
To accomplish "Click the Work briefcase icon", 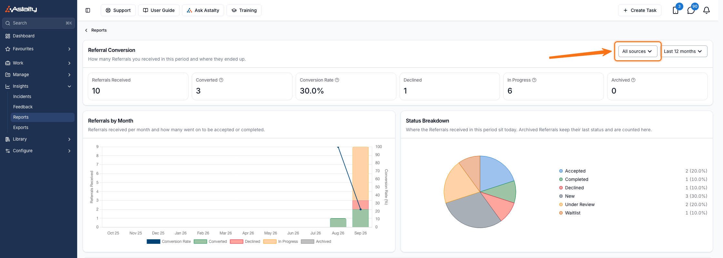I will pos(8,63).
